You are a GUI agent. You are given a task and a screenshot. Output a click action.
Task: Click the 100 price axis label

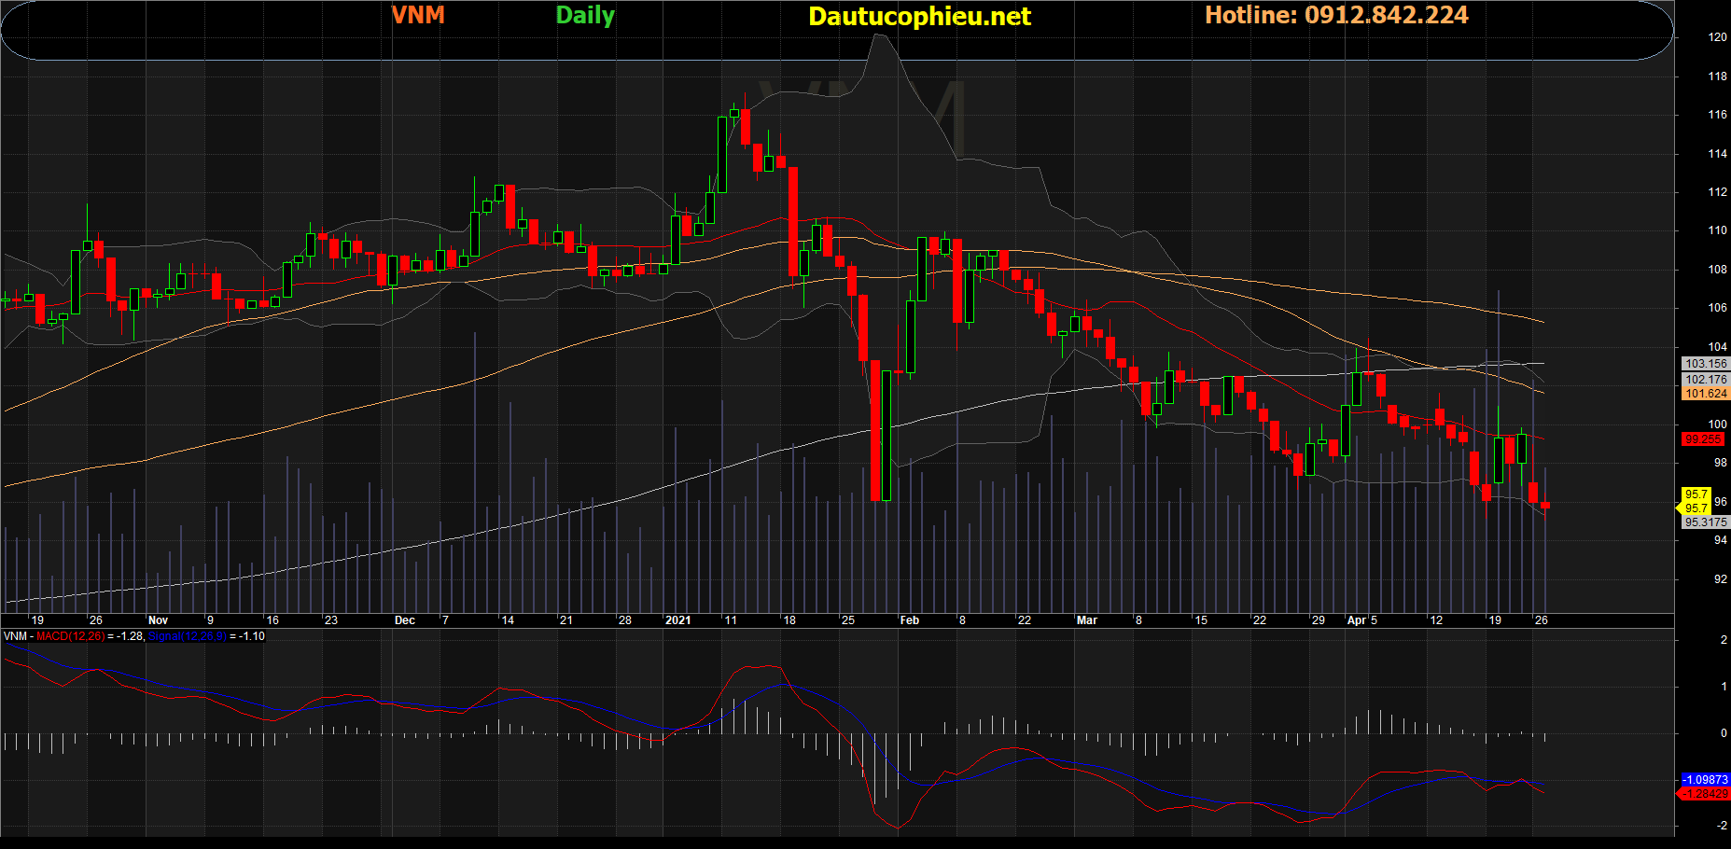pyautogui.click(x=1717, y=424)
